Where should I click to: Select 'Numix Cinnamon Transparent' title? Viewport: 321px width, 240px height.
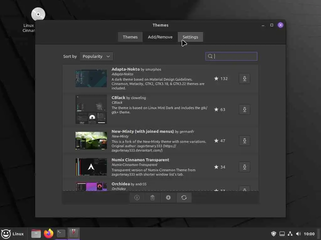140,160
